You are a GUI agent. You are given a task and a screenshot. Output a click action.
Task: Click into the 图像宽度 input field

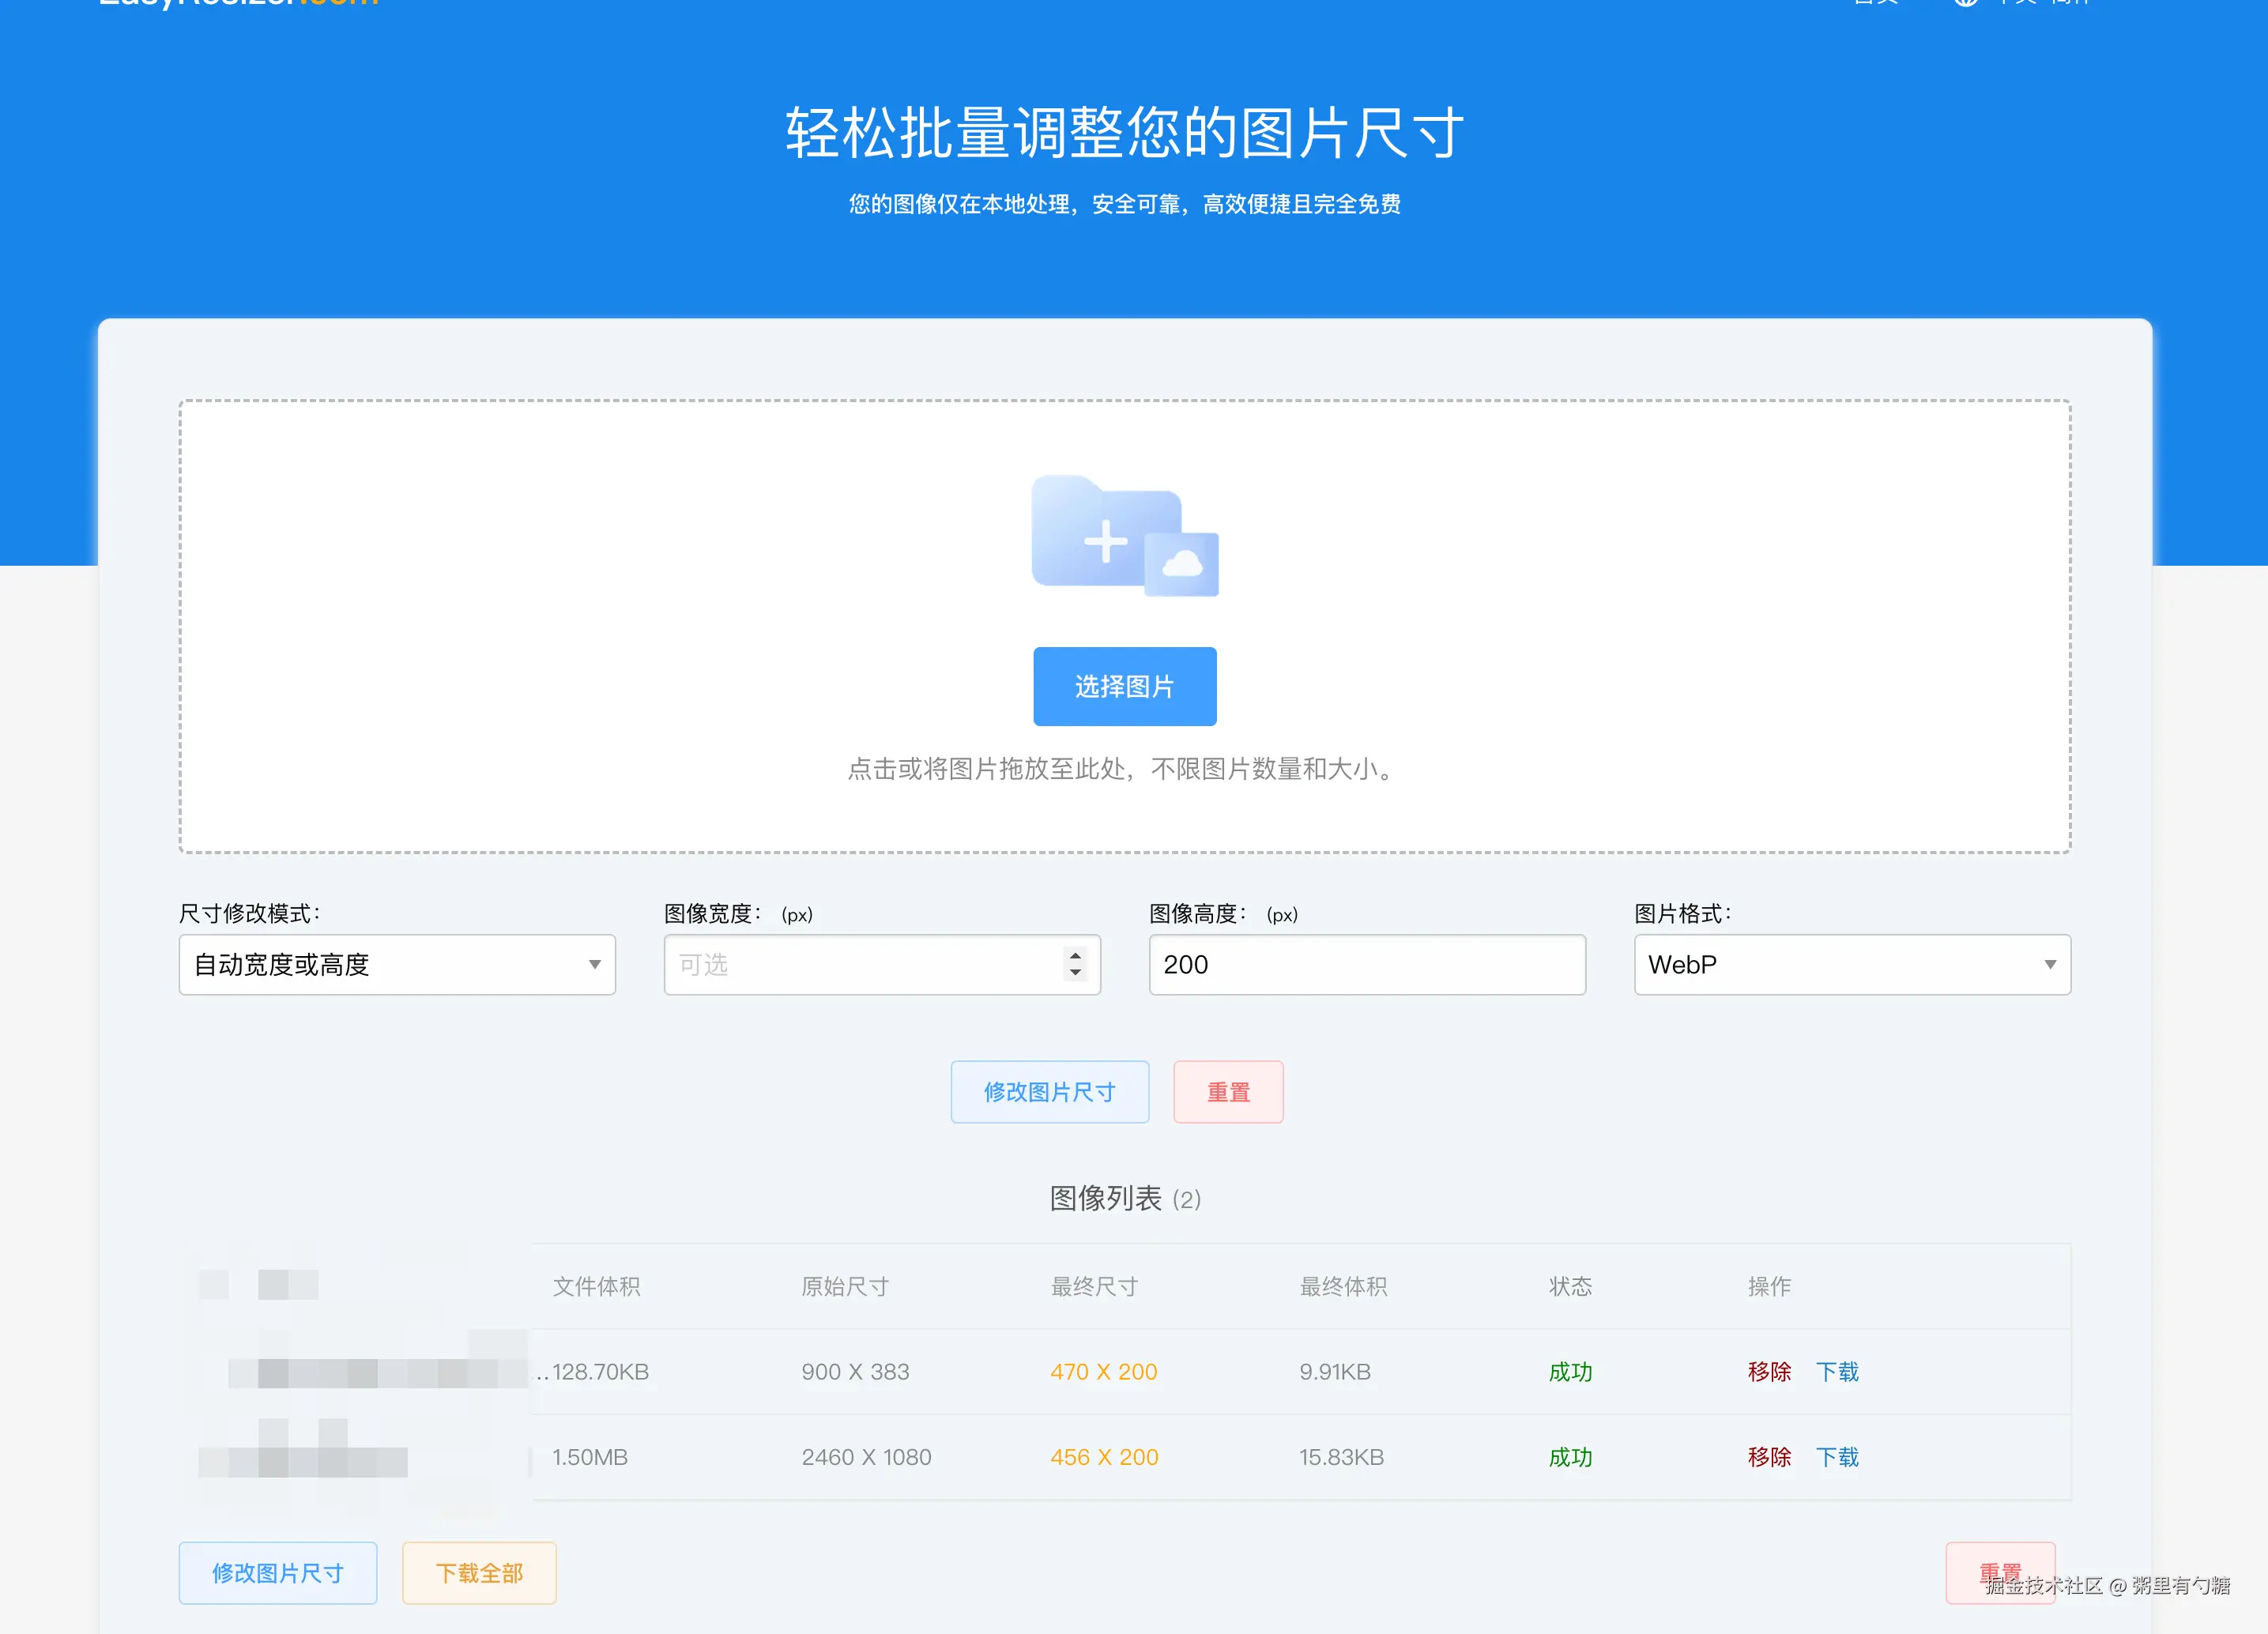[x=860, y=965]
